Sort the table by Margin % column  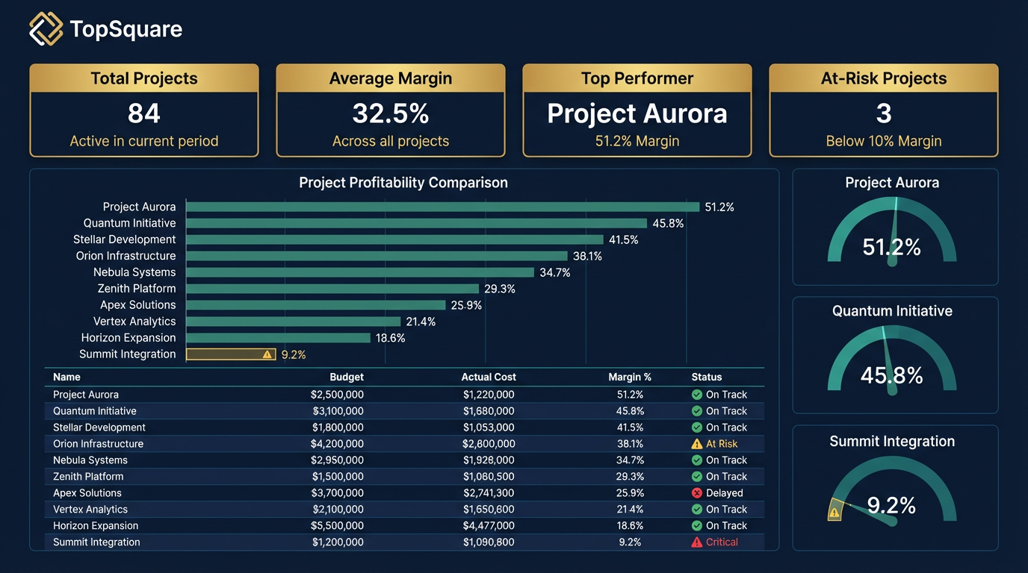coord(630,377)
